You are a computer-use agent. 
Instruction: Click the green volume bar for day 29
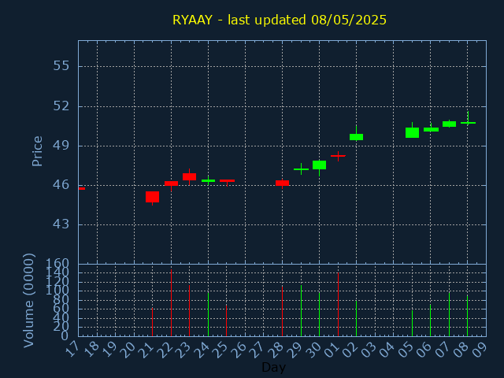(301, 310)
